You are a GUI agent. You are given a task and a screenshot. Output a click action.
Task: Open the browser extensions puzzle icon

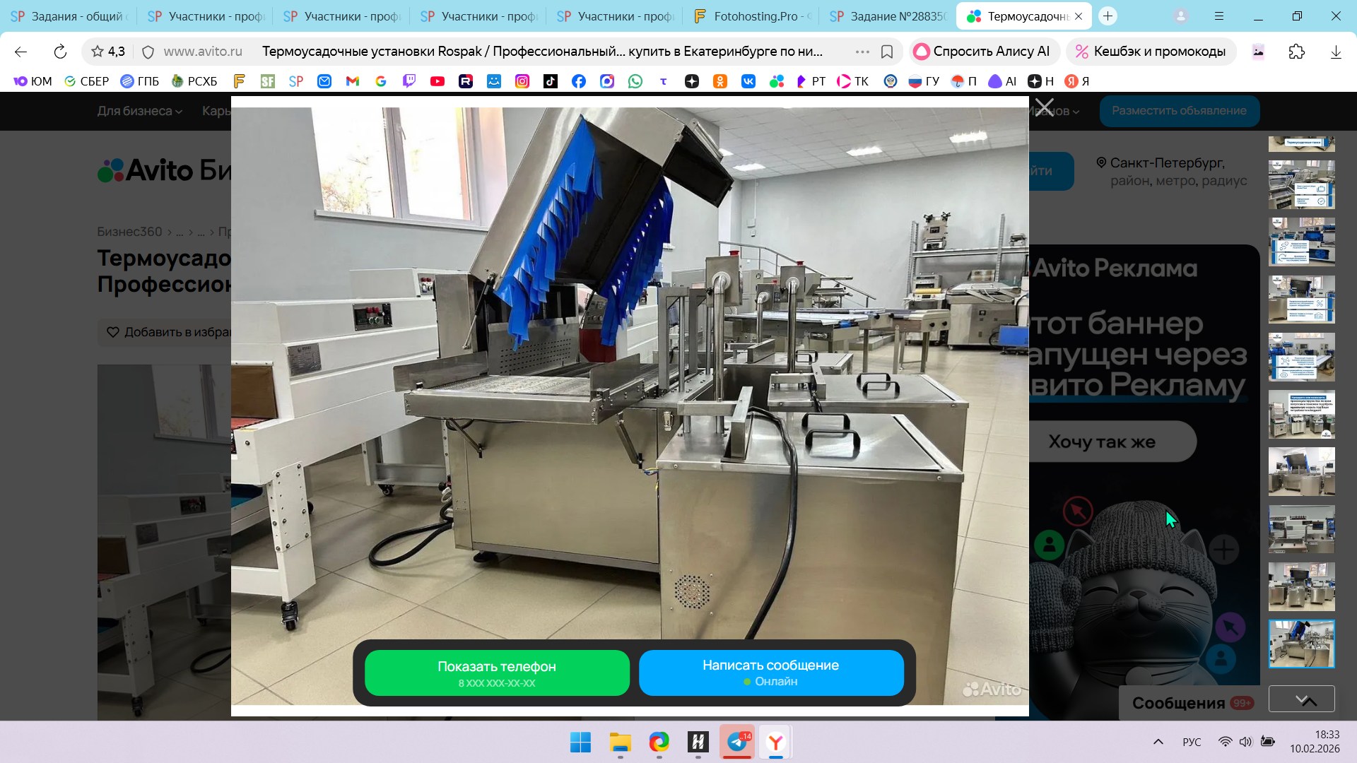(x=1296, y=52)
